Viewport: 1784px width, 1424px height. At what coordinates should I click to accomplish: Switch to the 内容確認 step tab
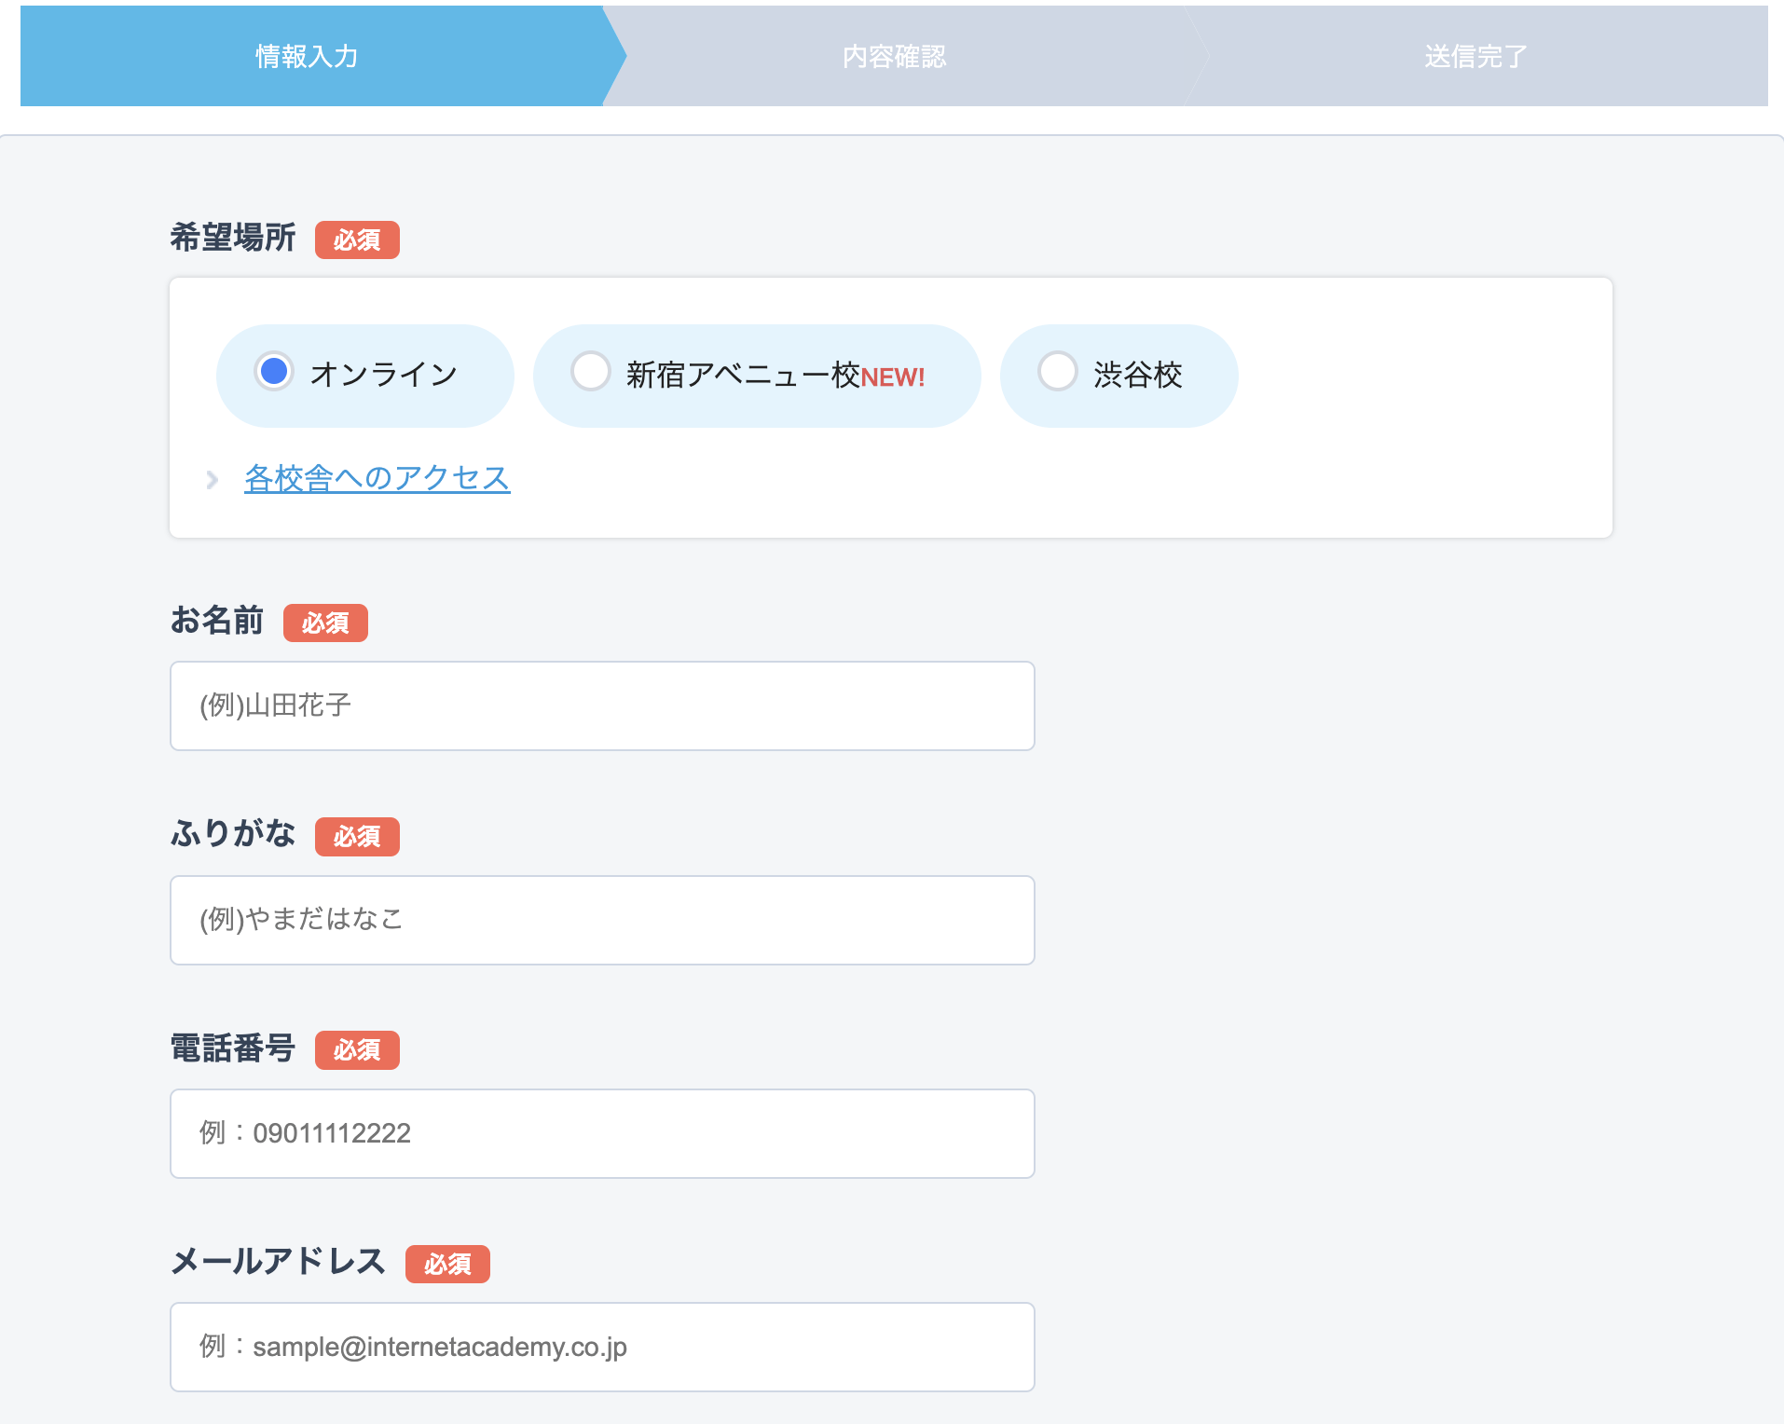point(894,56)
